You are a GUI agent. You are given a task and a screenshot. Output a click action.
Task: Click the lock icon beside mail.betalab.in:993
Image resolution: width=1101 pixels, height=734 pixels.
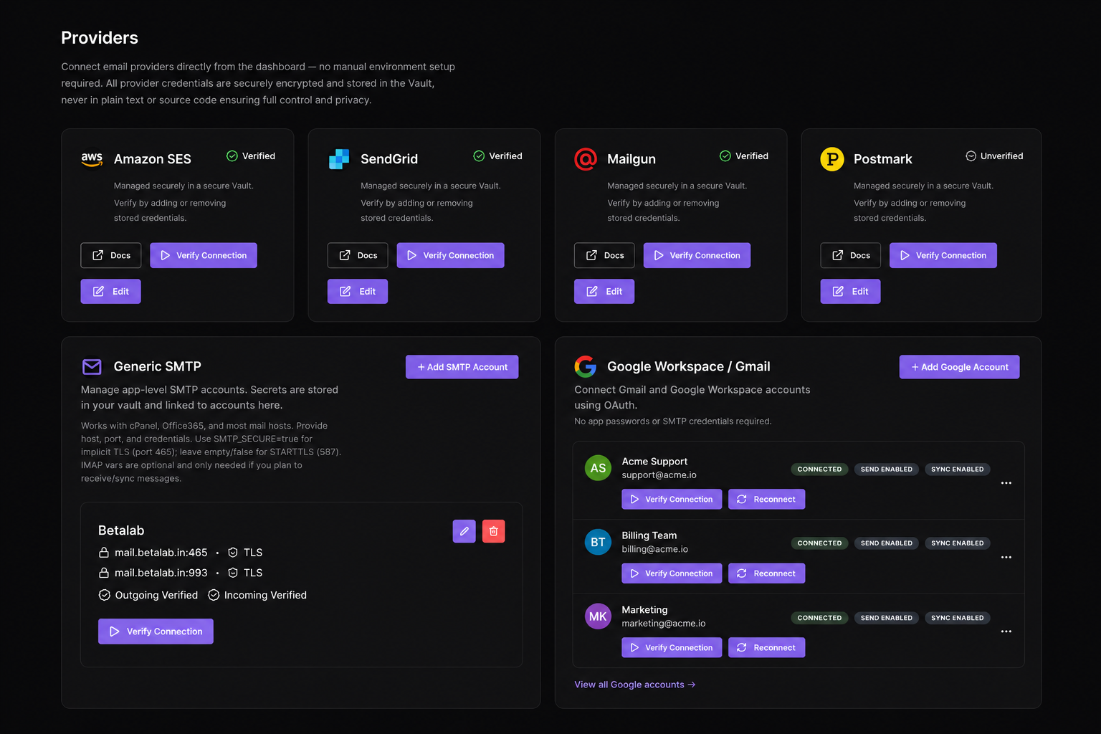(104, 573)
